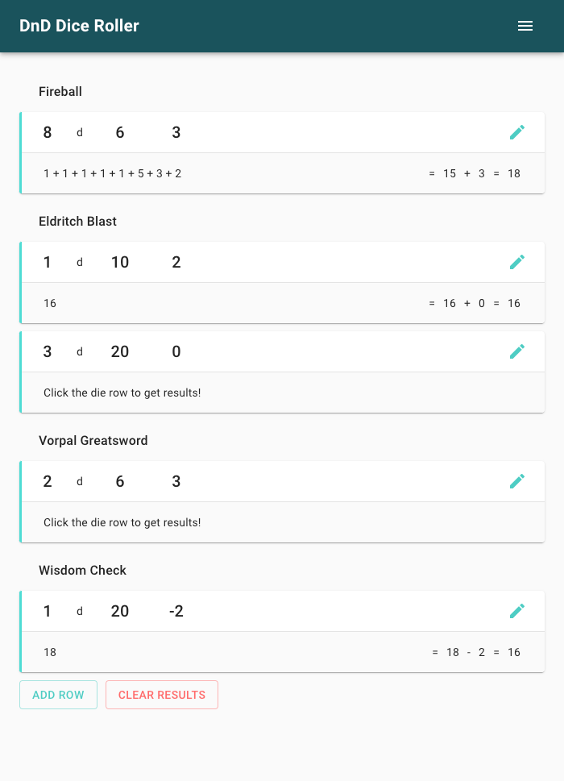Edit the Vorpal Greatsword 2d6 row
Image resolution: width=564 pixels, height=781 pixels.
coord(517,481)
